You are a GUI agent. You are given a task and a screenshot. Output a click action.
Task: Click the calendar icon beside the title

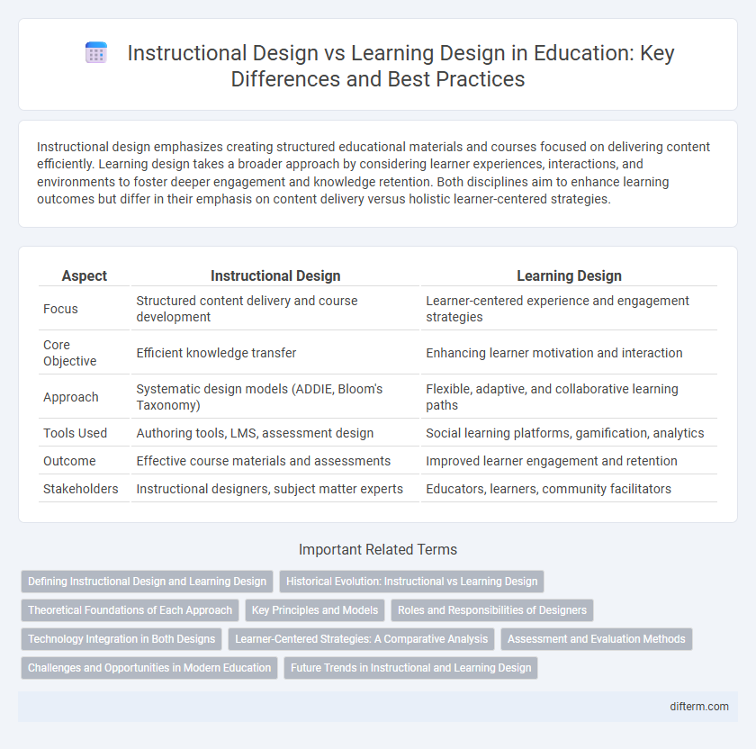click(x=95, y=52)
